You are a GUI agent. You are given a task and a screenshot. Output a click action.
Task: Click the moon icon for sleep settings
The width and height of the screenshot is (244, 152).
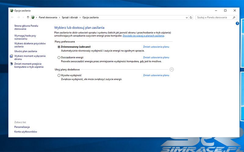pyautogui.click(x=11, y=64)
